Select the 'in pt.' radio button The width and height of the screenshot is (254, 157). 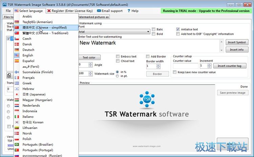click(x=118, y=76)
